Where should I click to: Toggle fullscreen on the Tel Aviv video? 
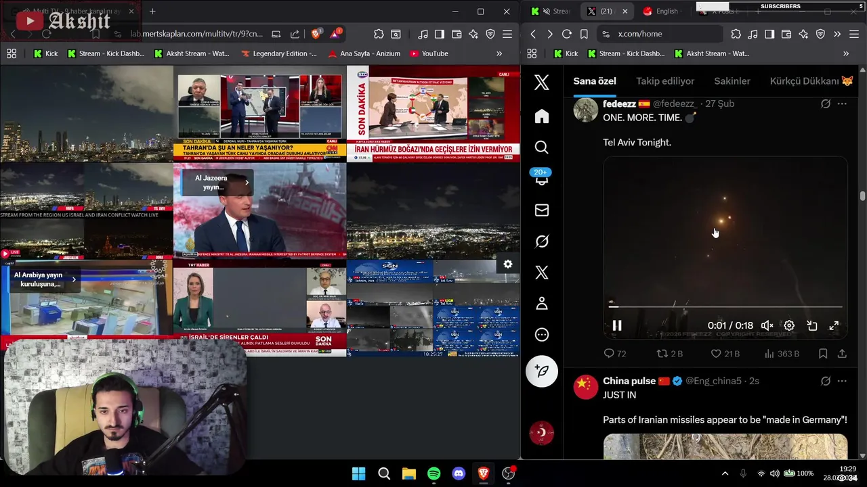coord(834,325)
